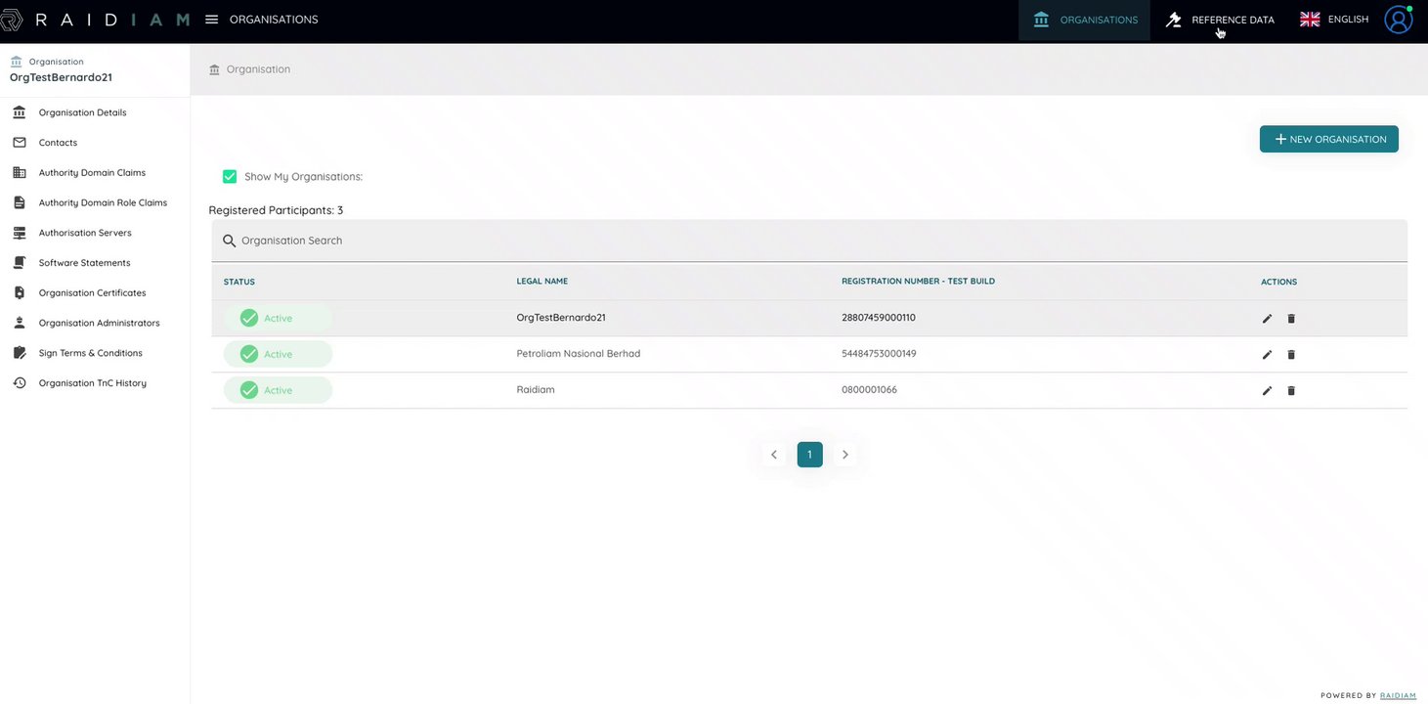Click the Authorisation Servers icon in sidebar
The image size is (1428, 704).
click(20, 233)
